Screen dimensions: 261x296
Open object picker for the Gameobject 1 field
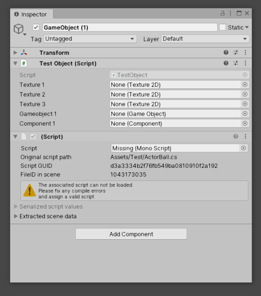coord(245,114)
